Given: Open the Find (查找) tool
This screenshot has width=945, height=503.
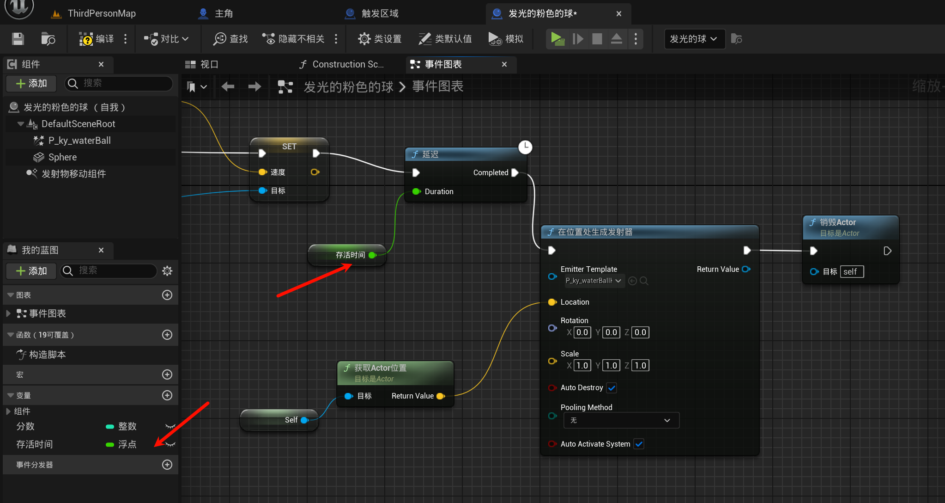Looking at the screenshot, I should pos(230,39).
